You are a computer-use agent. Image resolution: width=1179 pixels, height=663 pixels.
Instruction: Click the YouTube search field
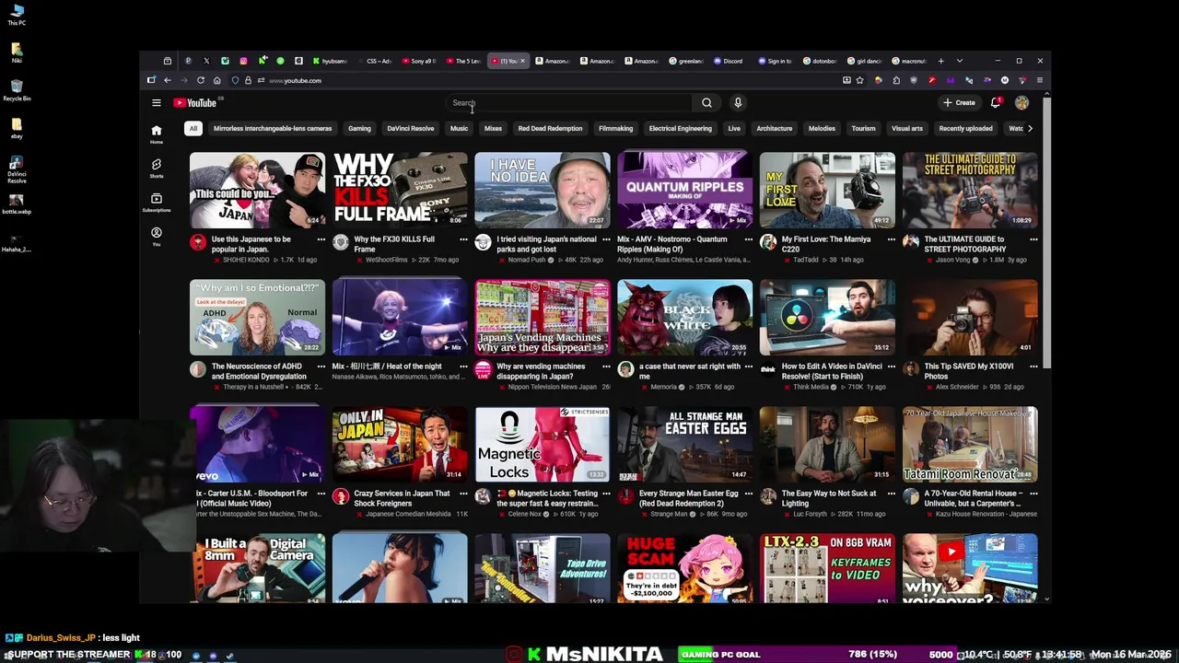pyautogui.click(x=568, y=103)
